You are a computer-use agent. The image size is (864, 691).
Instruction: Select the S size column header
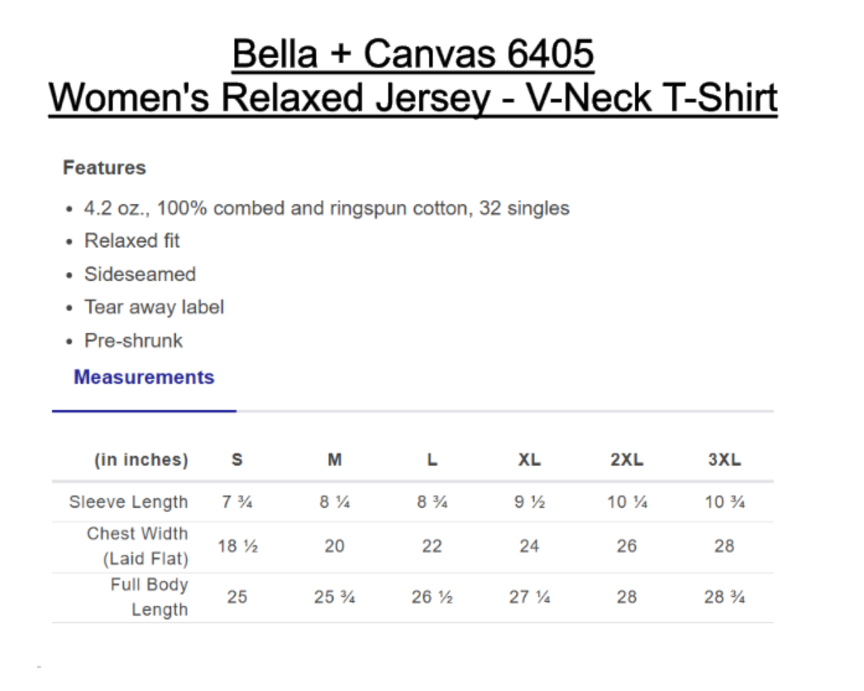coord(237,460)
